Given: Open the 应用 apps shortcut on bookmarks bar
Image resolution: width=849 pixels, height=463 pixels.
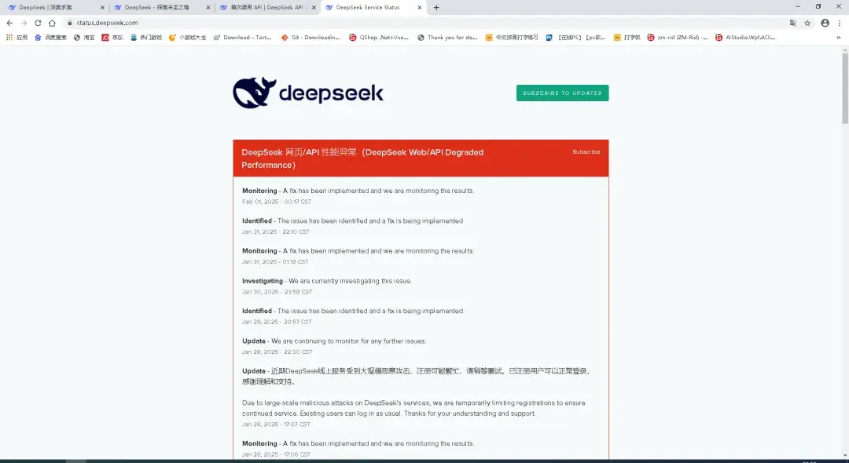Looking at the screenshot, I should pyautogui.click(x=16, y=37).
